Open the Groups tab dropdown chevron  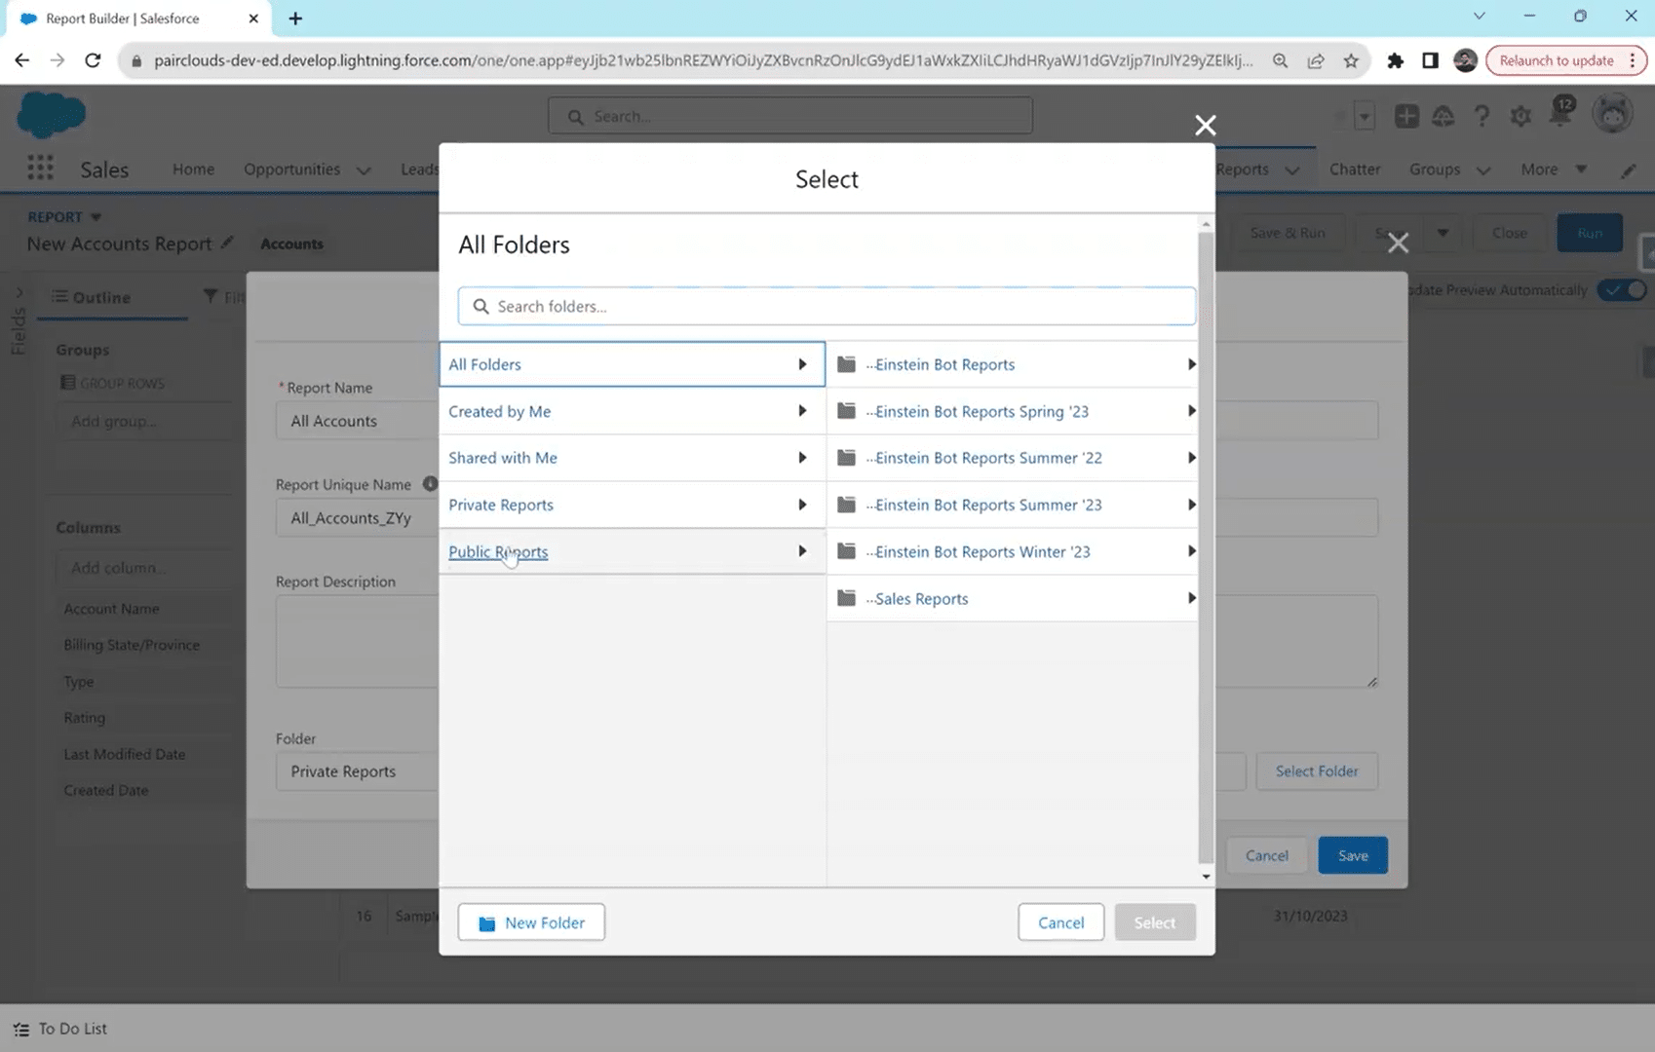click(1482, 169)
